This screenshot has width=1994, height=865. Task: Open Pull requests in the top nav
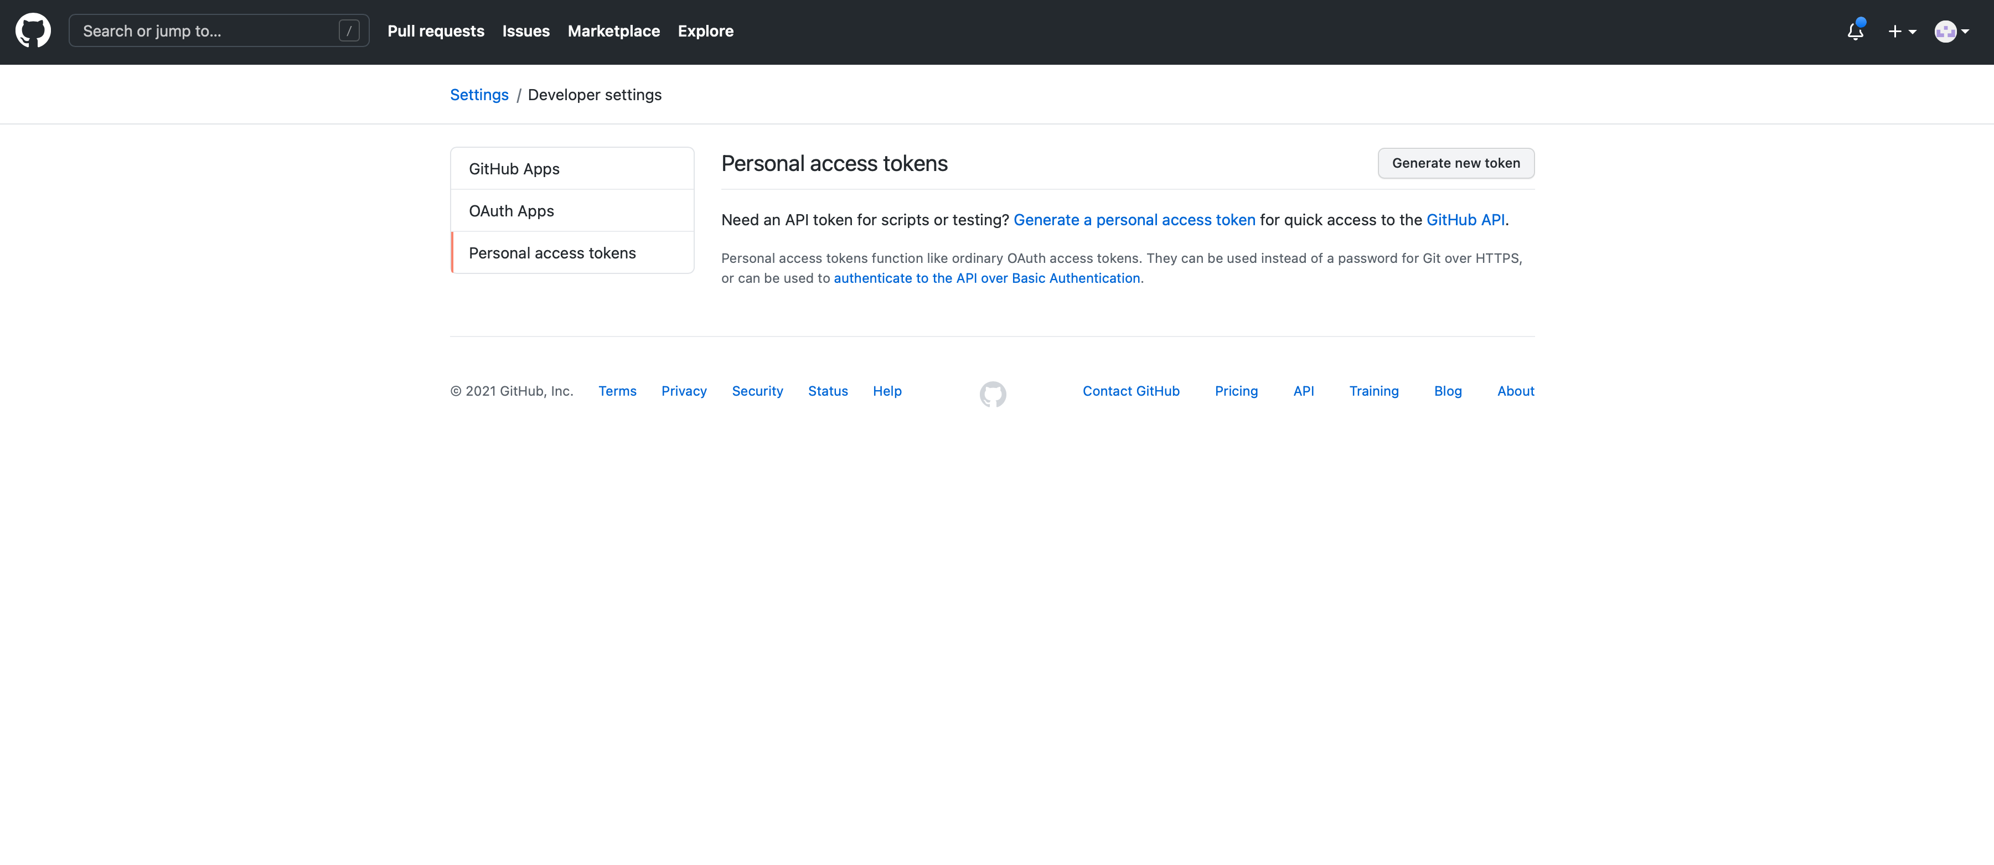pos(436,31)
